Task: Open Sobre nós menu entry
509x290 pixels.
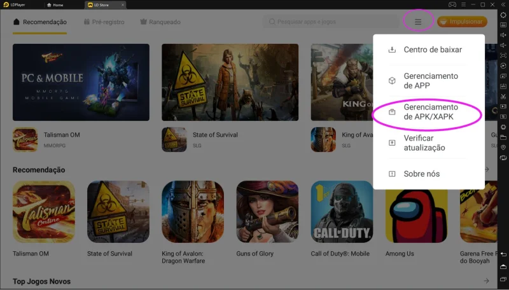Action: click(x=428, y=174)
